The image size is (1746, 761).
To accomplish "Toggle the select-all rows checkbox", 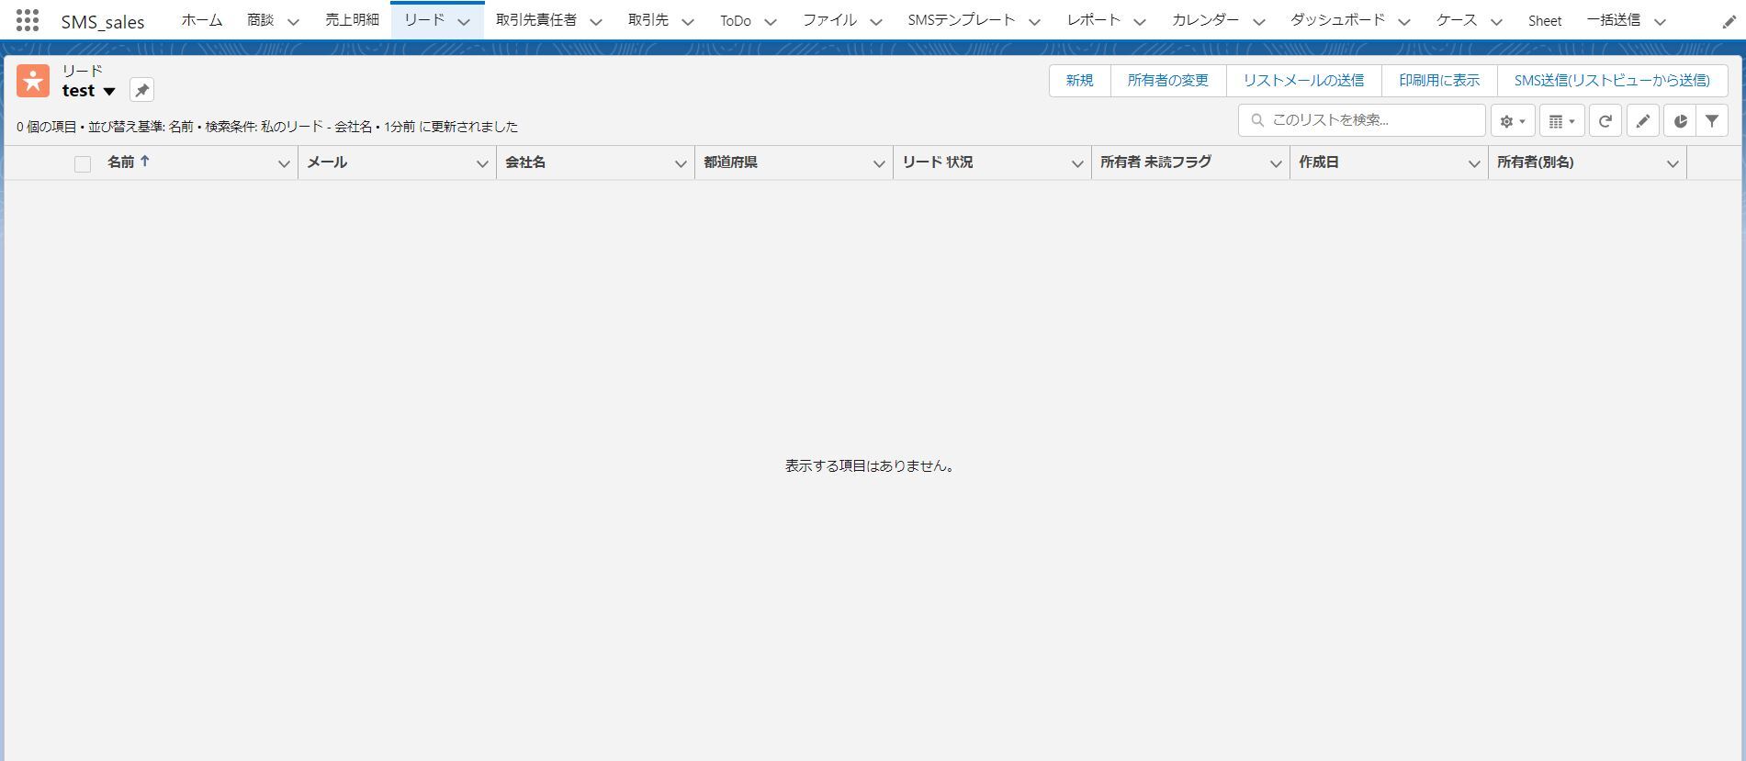I will [x=83, y=164].
